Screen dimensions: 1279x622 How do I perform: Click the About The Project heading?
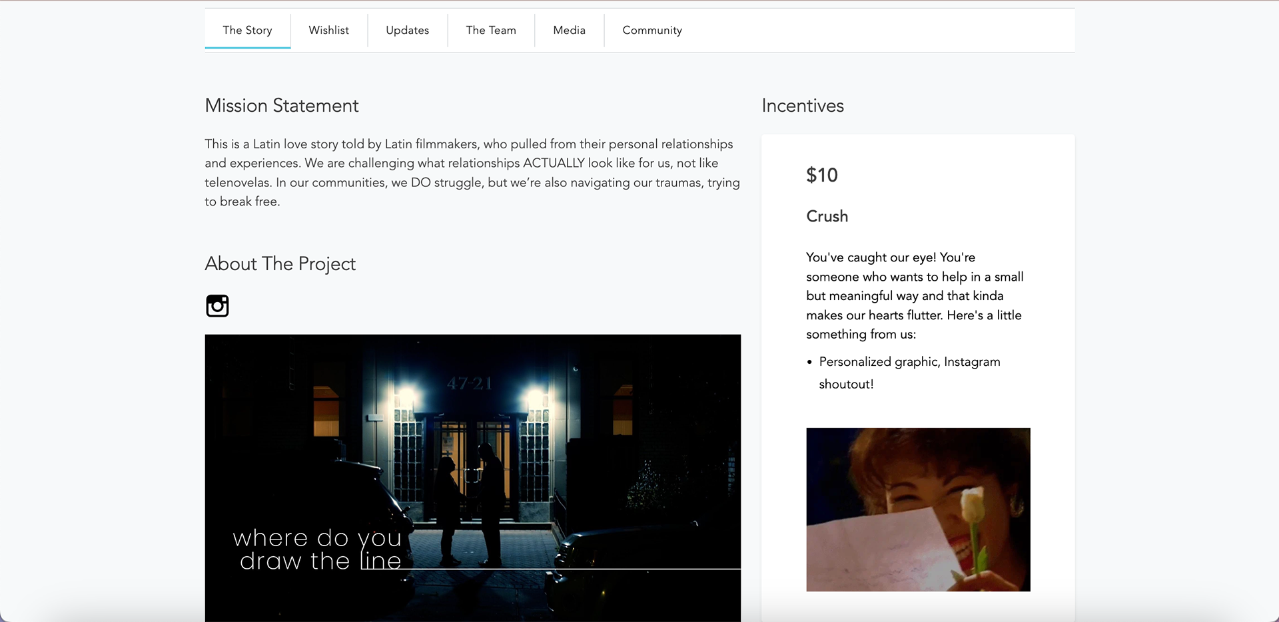click(280, 264)
